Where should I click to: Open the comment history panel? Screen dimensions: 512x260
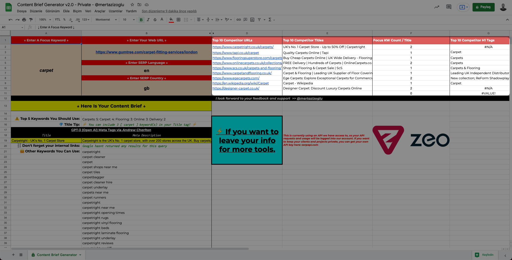449,7
